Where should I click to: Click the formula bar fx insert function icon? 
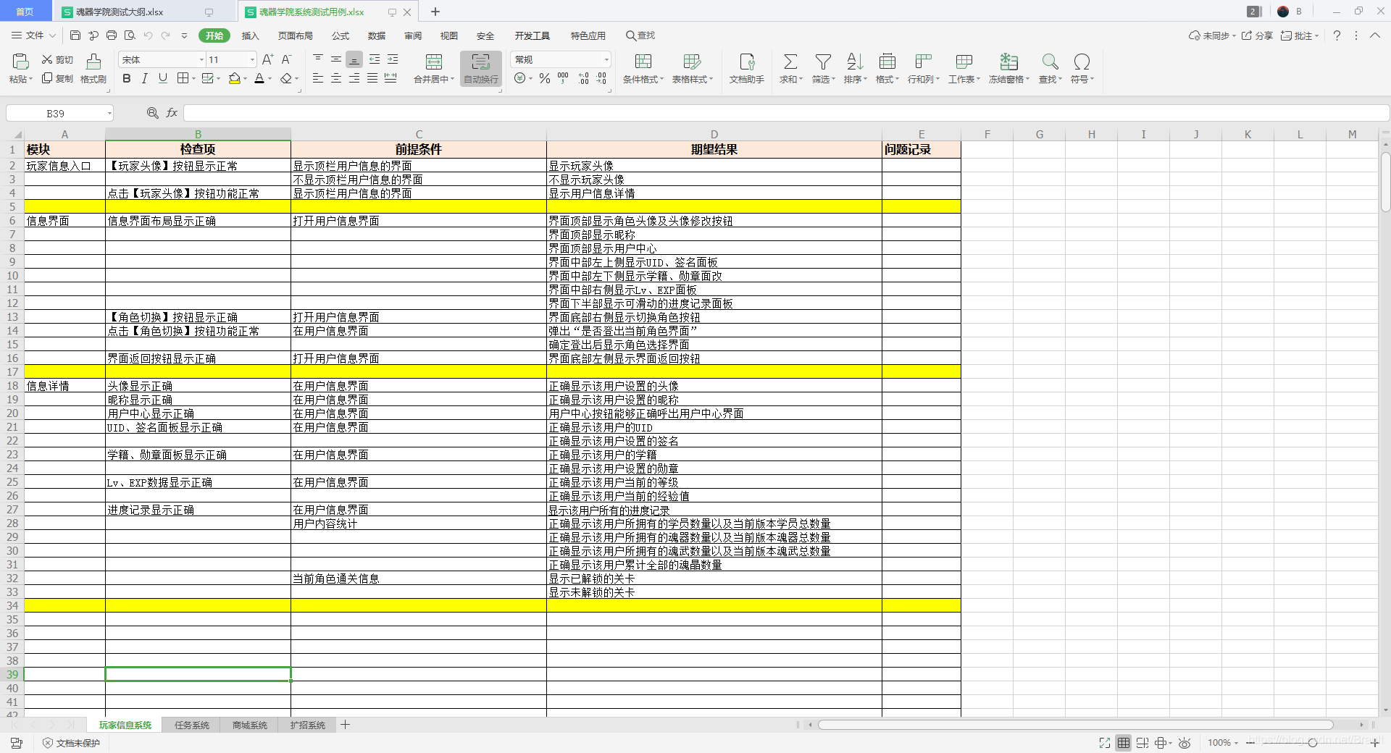tap(172, 113)
